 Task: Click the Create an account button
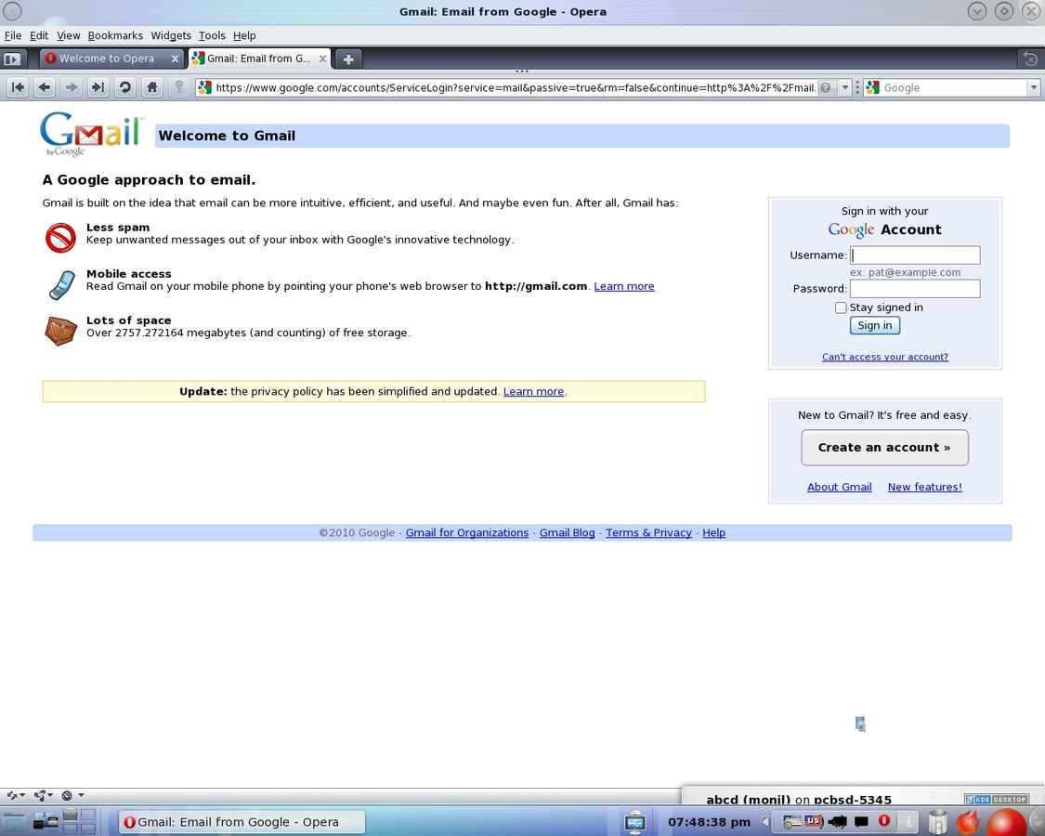pos(884,448)
